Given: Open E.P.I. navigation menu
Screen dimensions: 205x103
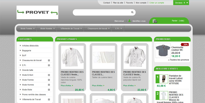Looking at the screenshot, I should pos(119,29).
